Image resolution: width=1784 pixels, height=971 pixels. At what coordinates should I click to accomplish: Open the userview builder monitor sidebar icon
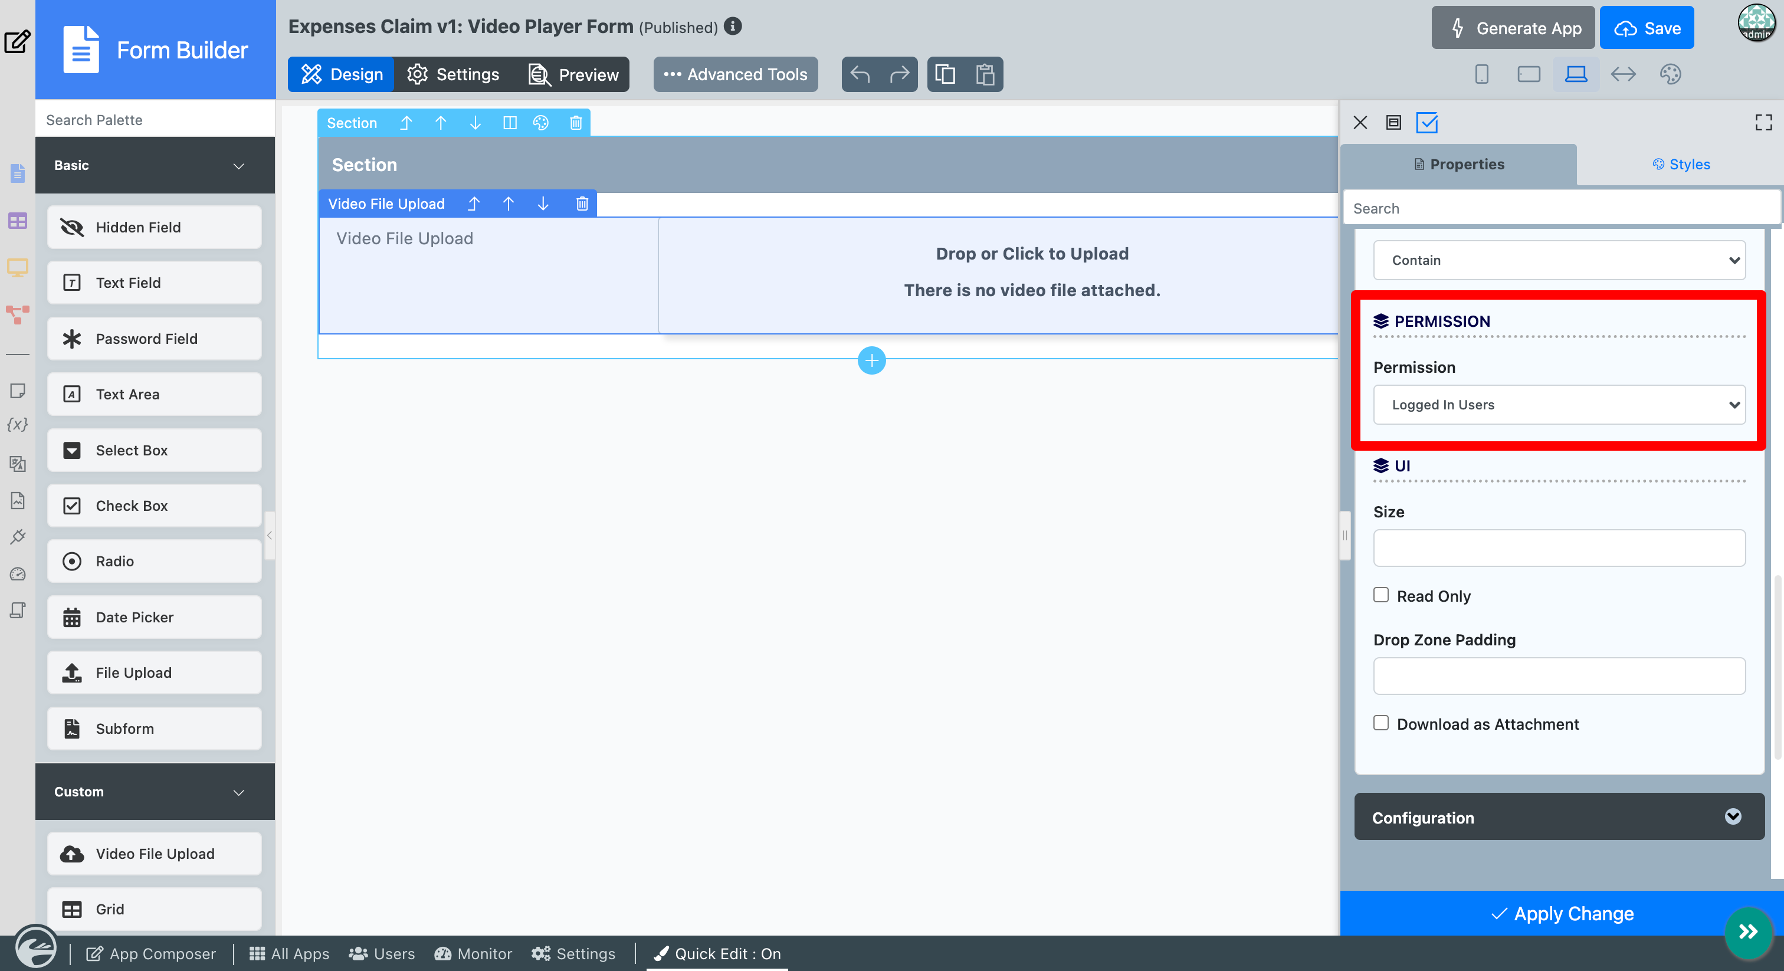coord(17,267)
